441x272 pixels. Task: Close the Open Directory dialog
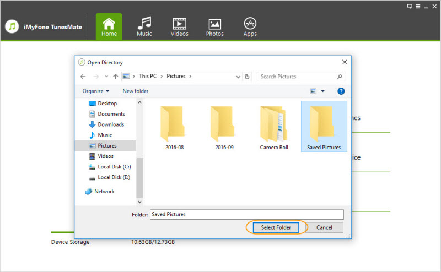coord(345,62)
